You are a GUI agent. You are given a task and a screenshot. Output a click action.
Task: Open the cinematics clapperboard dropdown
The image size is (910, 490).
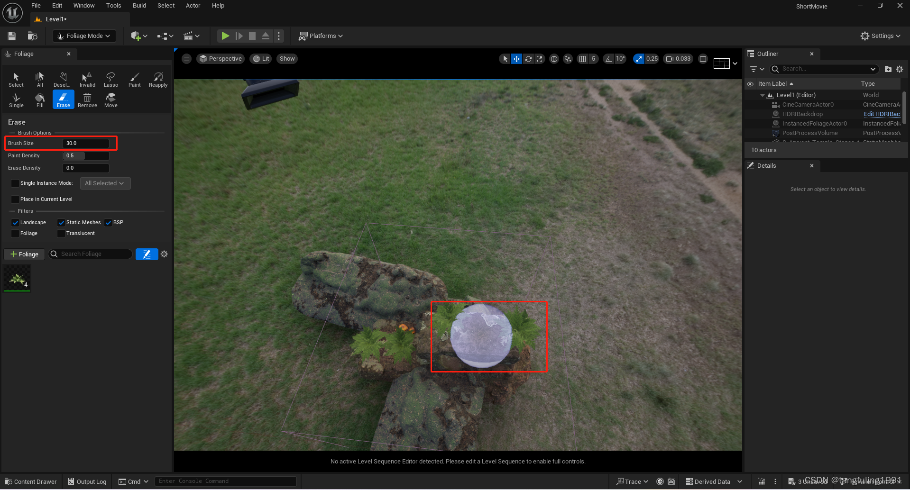point(192,36)
